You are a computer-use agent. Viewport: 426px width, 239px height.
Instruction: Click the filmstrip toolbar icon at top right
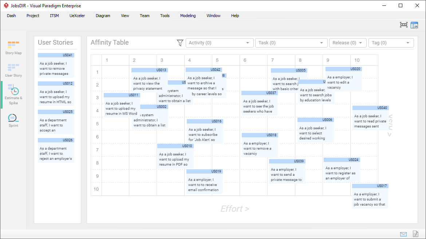click(403, 25)
